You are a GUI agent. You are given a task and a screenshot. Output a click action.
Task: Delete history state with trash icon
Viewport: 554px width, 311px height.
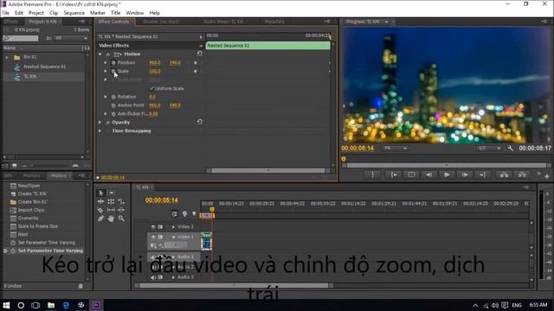pyautogui.click(x=81, y=286)
